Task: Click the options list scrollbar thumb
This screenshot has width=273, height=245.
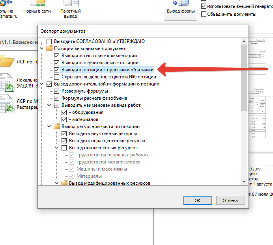Action: [x=244, y=78]
